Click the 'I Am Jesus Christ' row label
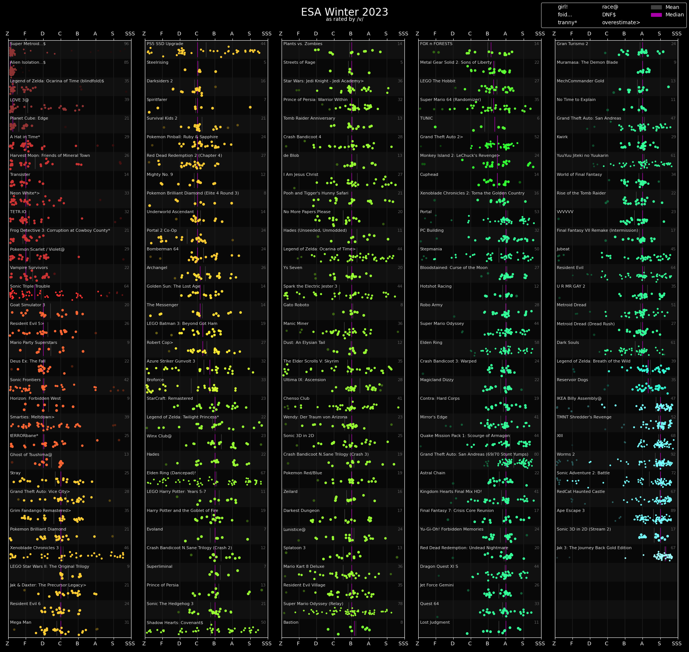The width and height of the screenshot is (689, 652). 301,174
